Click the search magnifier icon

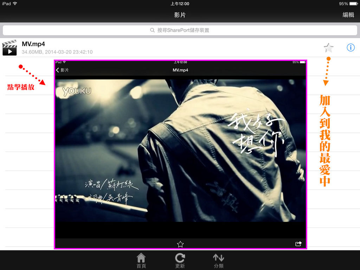152,30
